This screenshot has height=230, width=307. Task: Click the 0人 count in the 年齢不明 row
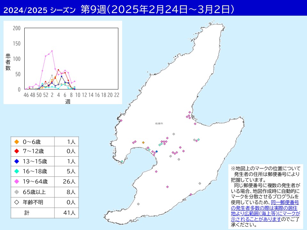click(71, 202)
